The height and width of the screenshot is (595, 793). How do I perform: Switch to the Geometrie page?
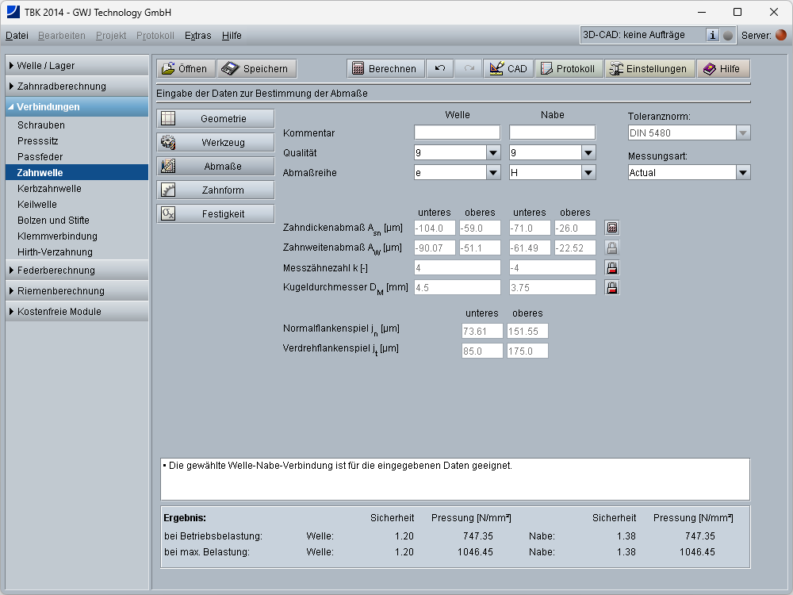tap(215, 119)
